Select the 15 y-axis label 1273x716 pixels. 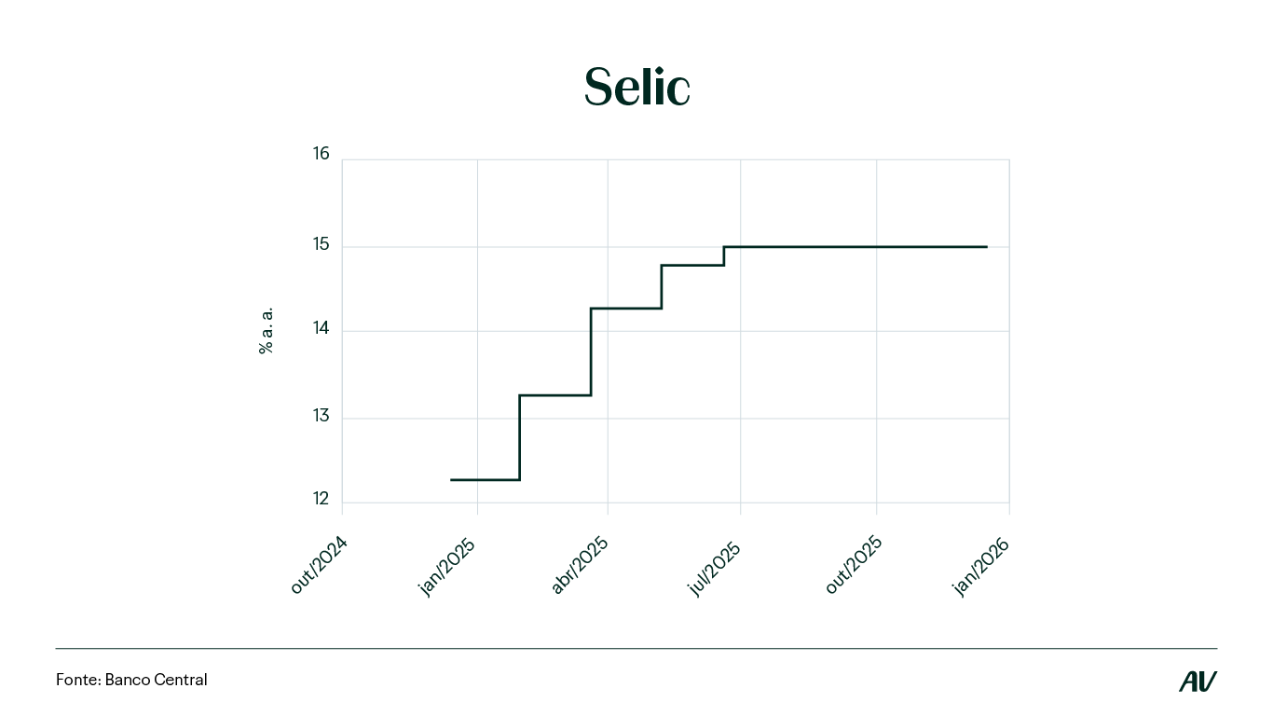tap(321, 245)
